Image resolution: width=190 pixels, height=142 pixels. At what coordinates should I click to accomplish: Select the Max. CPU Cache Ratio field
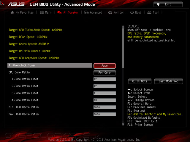104,114
